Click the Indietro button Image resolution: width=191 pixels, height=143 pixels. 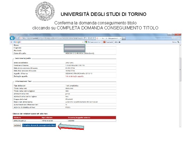[17, 125]
